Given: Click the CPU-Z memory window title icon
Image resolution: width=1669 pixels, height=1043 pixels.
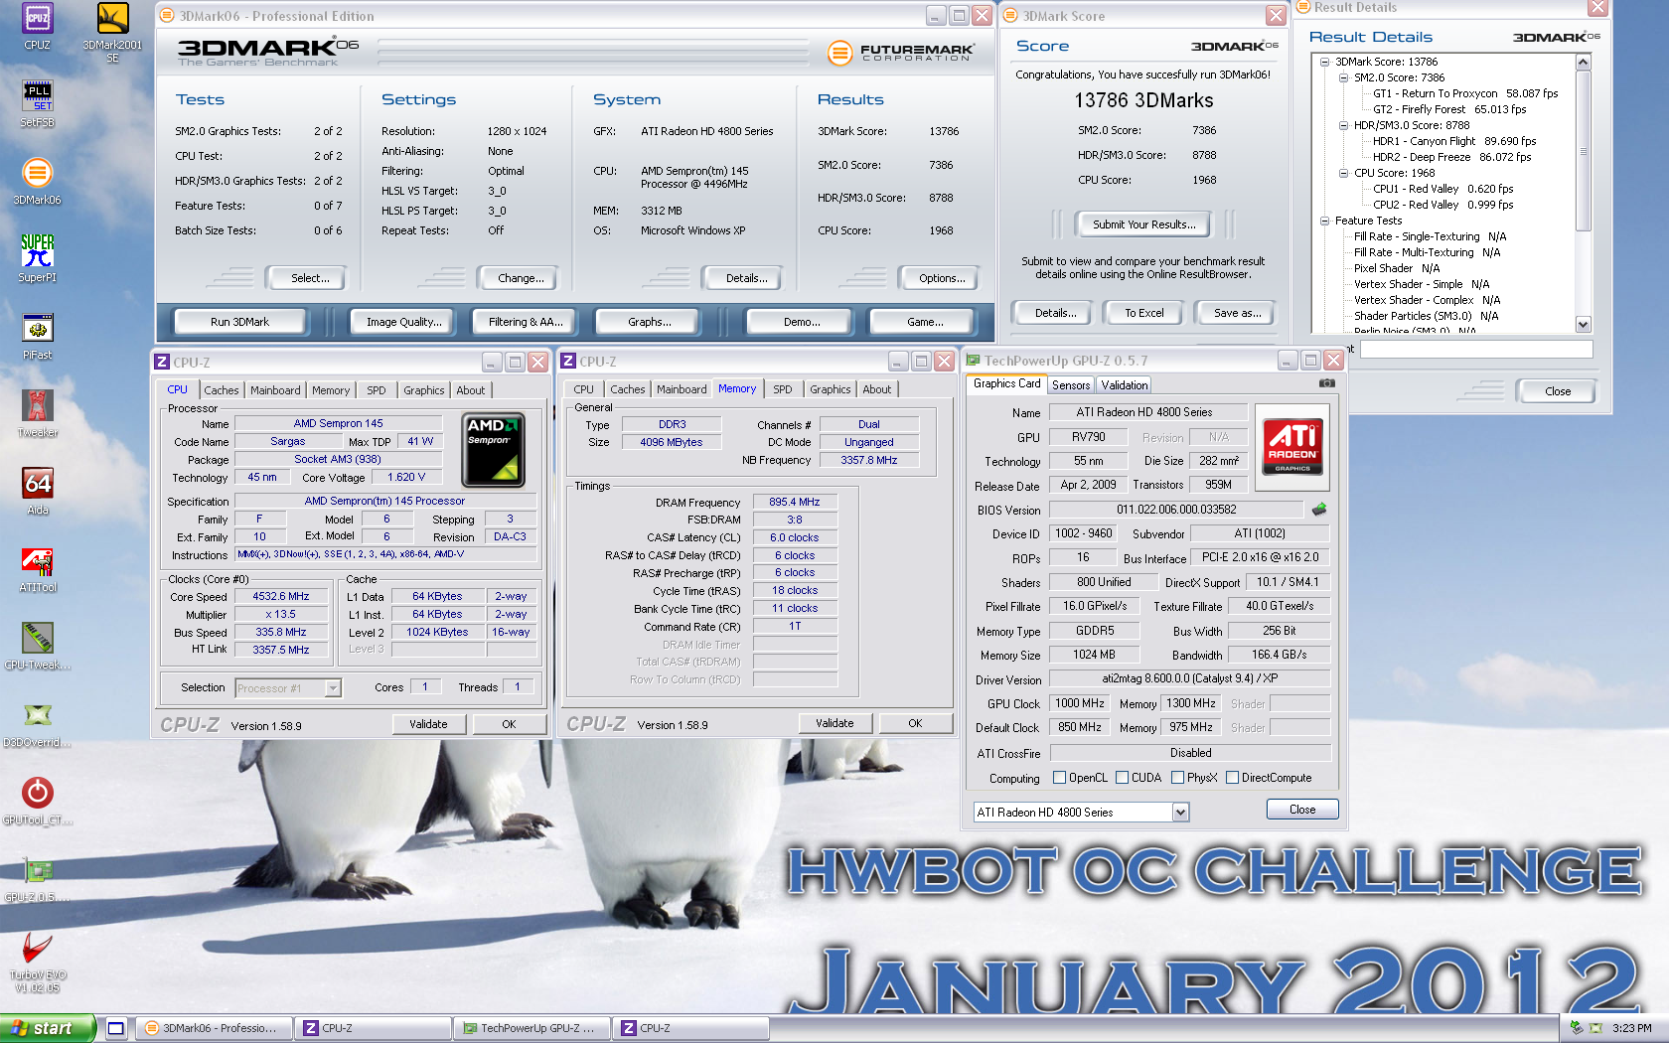Looking at the screenshot, I should tap(568, 362).
